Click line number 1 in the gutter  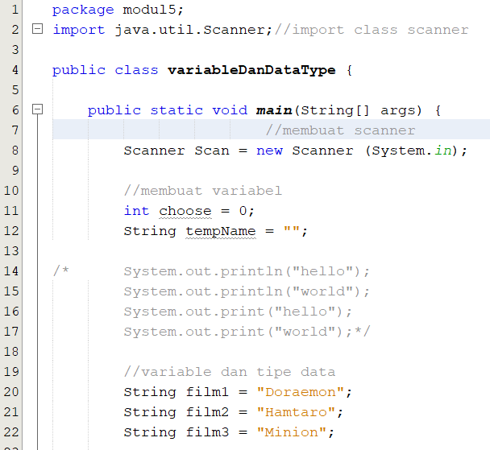pyautogui.click(x=15, y=10)
